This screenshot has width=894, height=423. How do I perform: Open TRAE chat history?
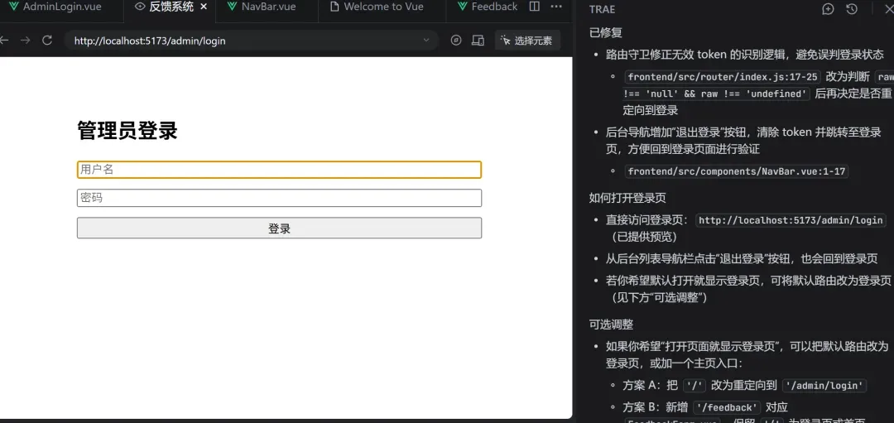coord(852,9)
